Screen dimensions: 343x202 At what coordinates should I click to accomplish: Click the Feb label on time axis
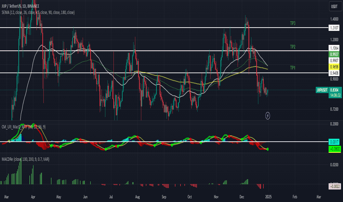[295, 197]
